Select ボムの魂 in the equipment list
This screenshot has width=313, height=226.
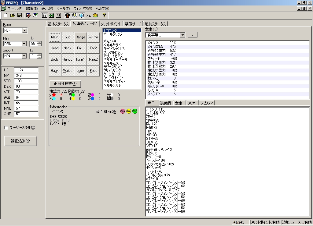[122, 41]
